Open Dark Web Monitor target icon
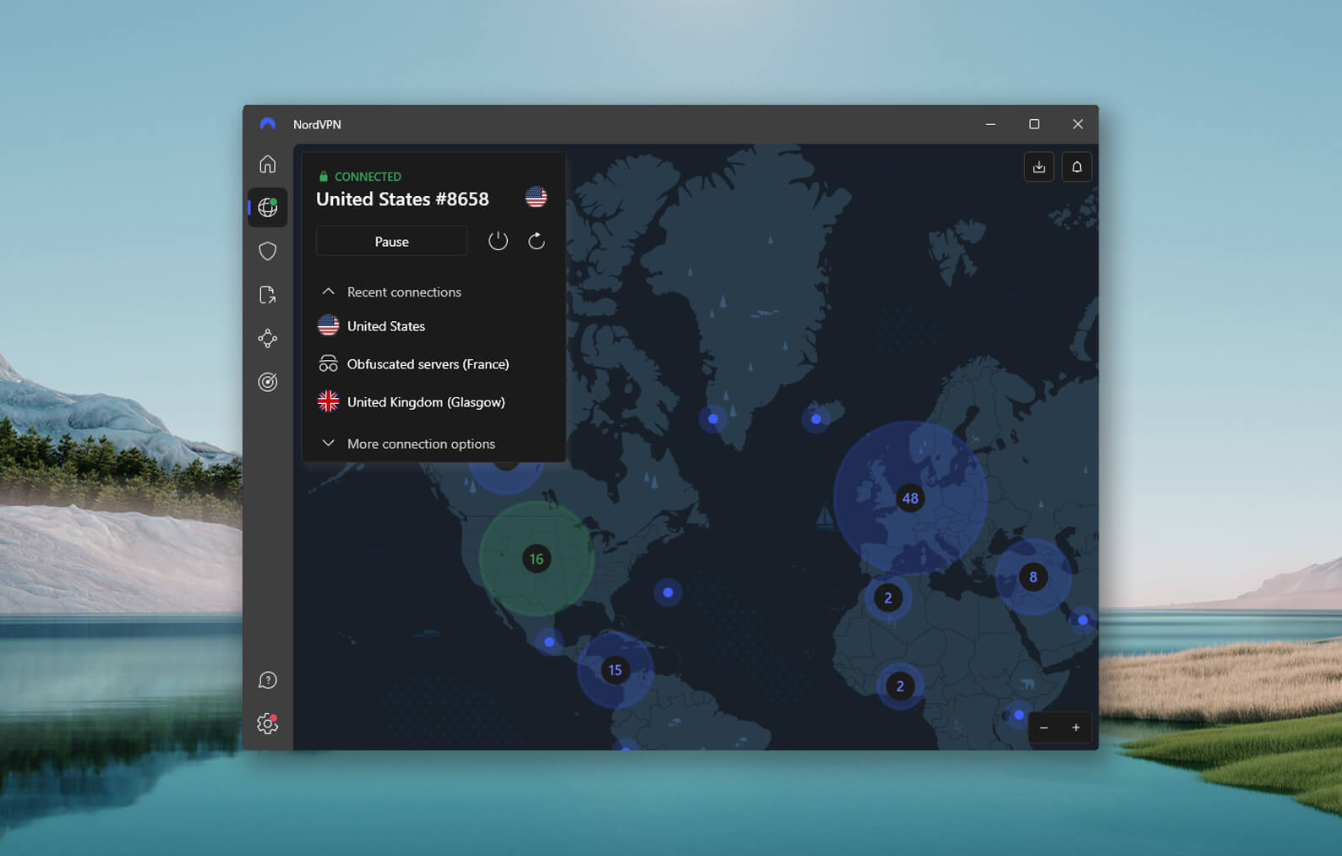The width and height of the screenshot is (1342, 856). pos(267,382)
